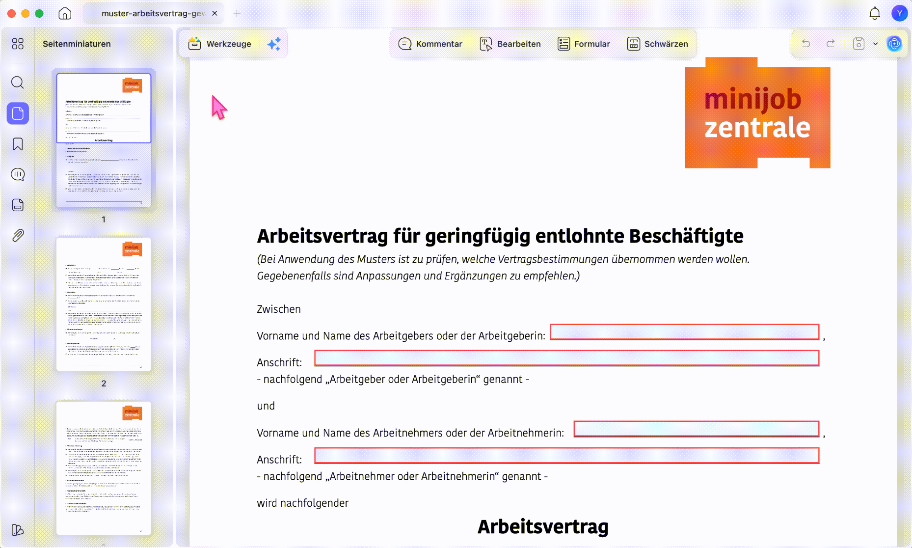Open the Werkzeuge tools menu
This screenshot has height=548, width=912.
point(219,44)
